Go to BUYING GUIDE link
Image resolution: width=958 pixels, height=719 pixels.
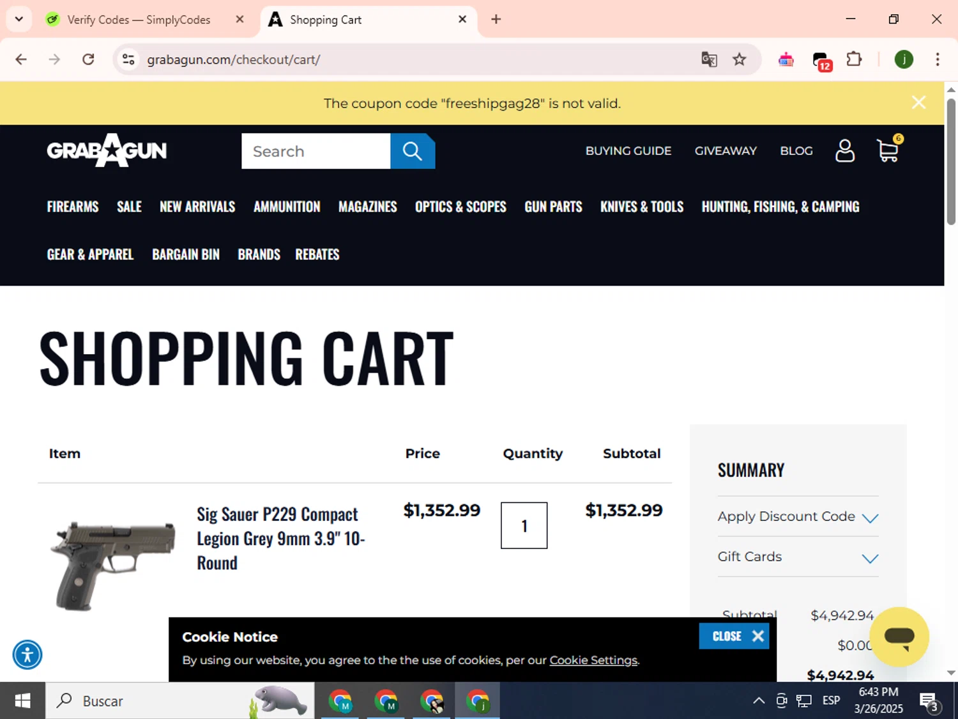(628, 151)
